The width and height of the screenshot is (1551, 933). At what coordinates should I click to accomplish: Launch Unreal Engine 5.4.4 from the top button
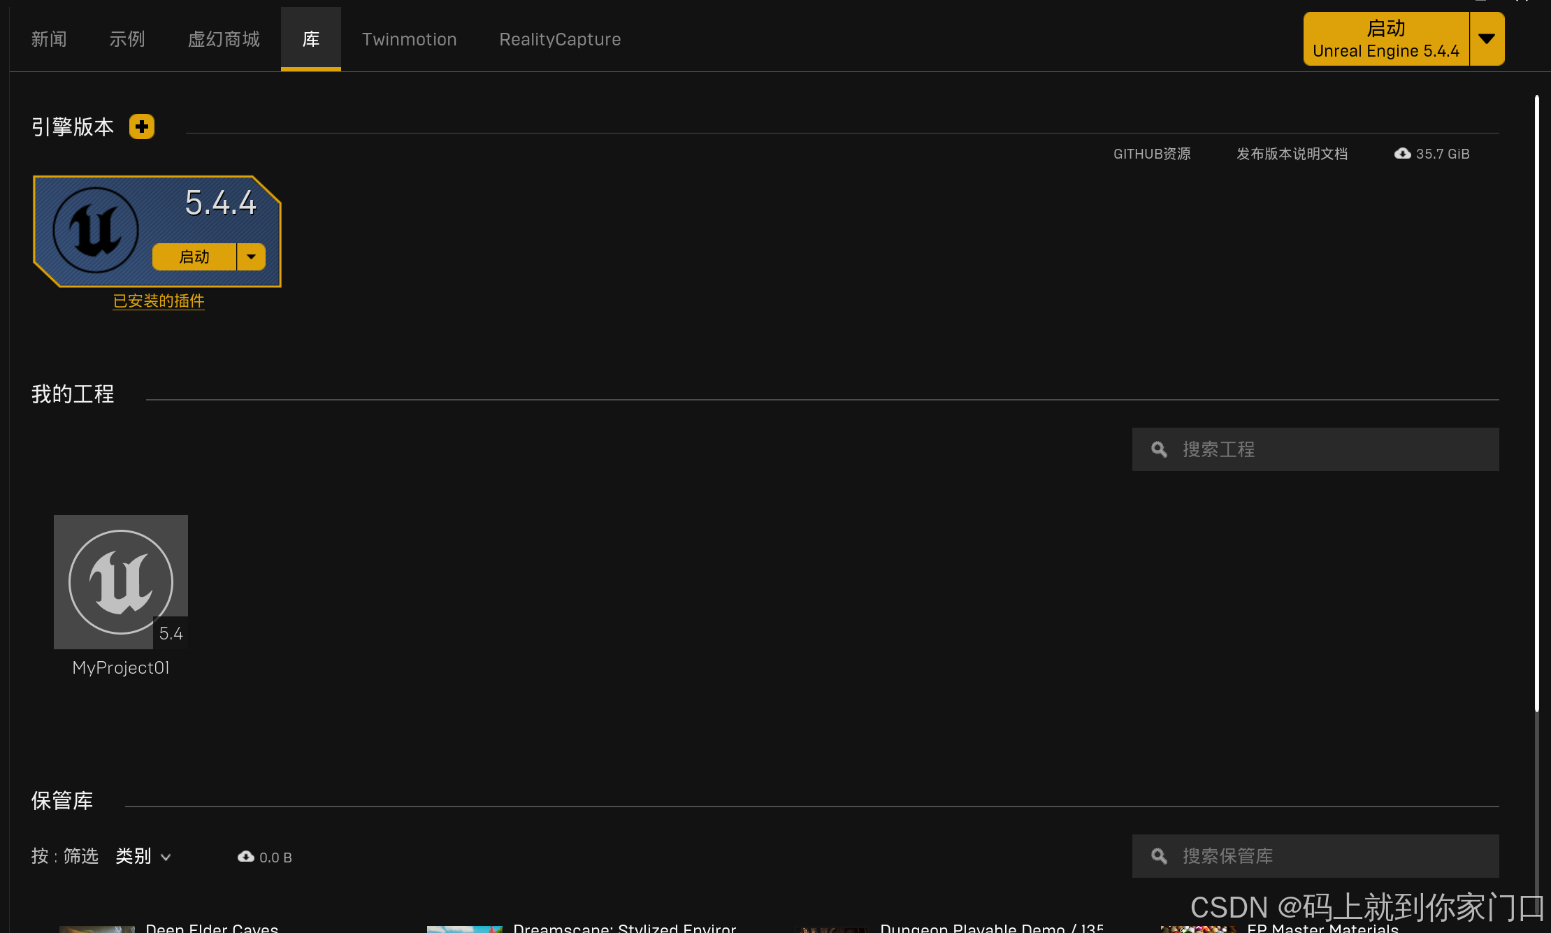click(1385, 39)
